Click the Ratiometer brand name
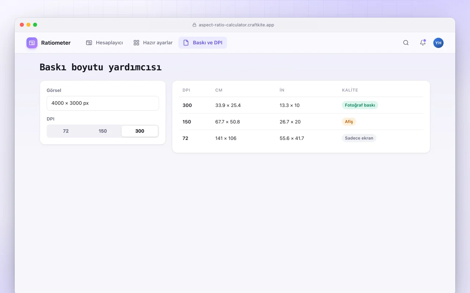The width and height of the screenshot is (470, 293). [x=56, y=43]
